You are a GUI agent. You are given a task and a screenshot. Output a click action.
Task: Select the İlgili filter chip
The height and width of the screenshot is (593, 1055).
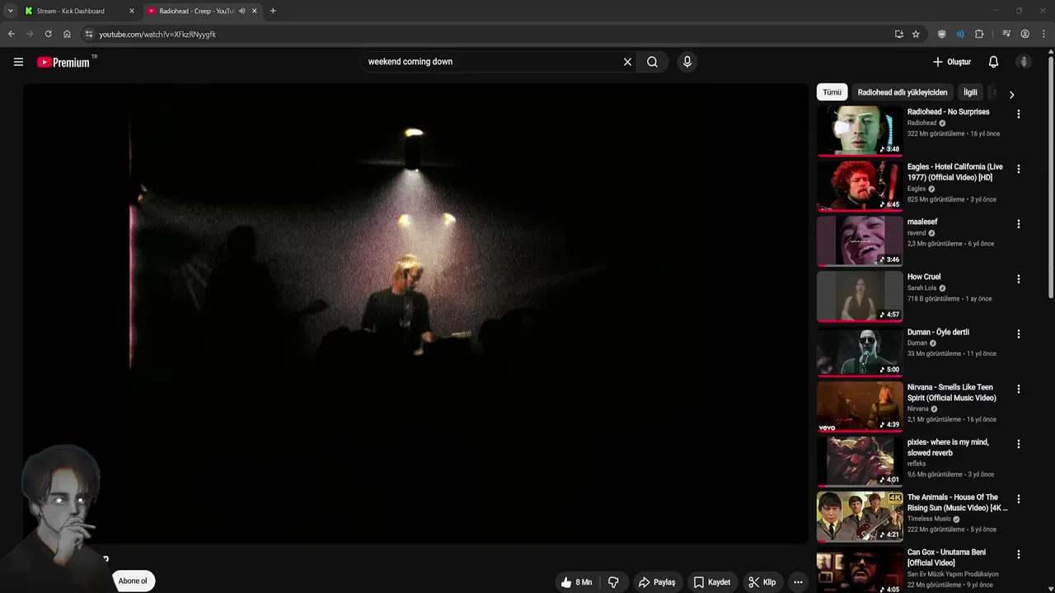(x=970, y=92)
